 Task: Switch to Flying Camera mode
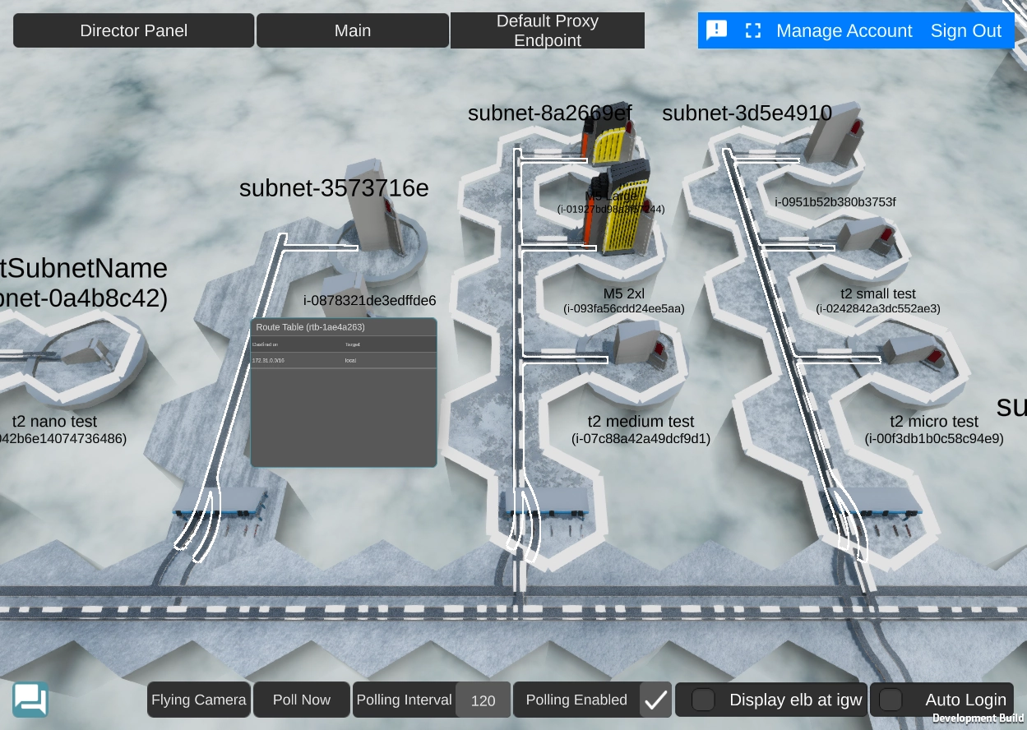[x=199, y=700]
